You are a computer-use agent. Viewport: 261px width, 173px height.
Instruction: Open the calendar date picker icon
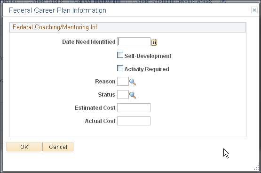[x=154, y=42]
